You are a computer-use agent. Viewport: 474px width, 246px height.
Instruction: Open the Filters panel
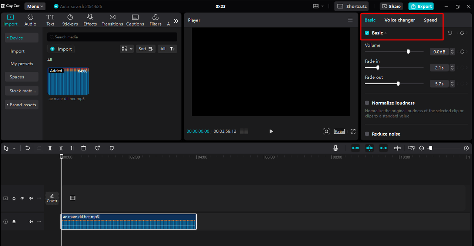click(156, 20)
